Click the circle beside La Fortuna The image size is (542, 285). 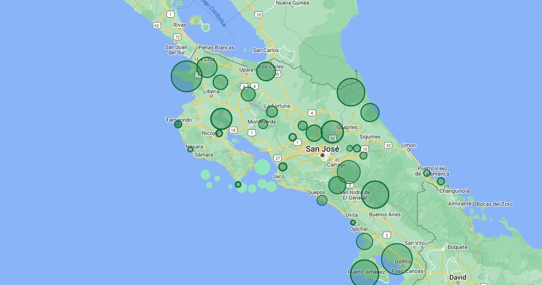(x=272, y=112)
